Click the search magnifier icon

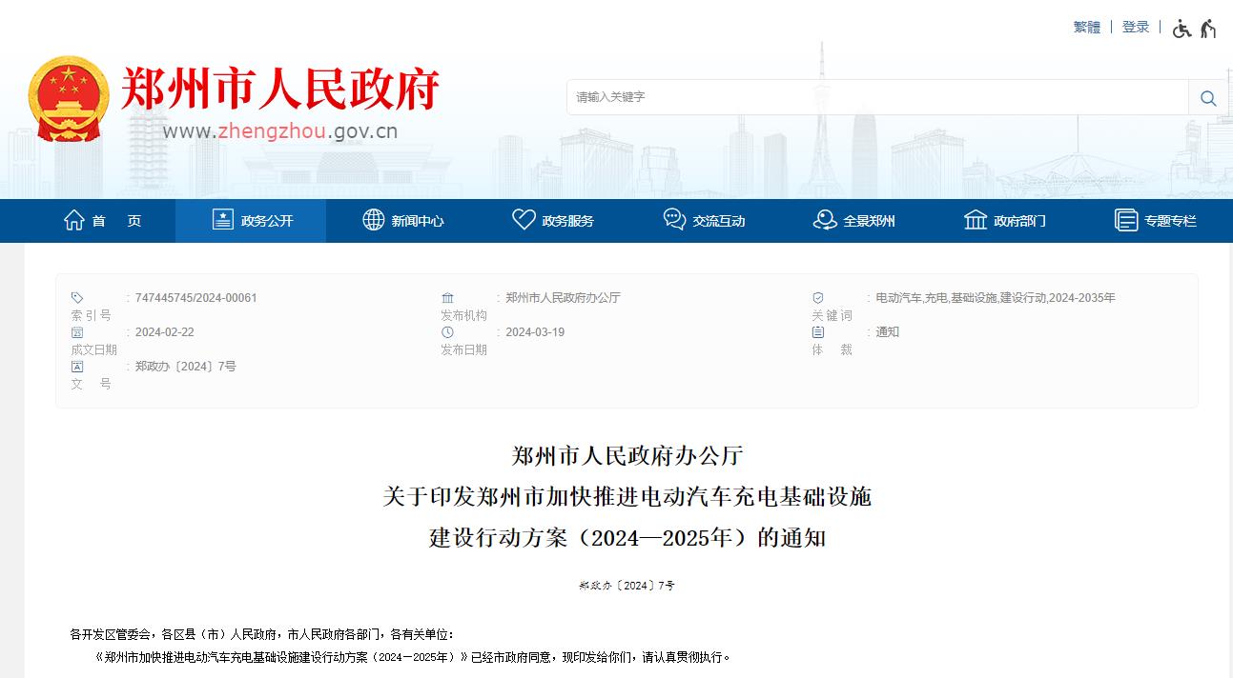pyautogui.click(x=1207, y=98)
